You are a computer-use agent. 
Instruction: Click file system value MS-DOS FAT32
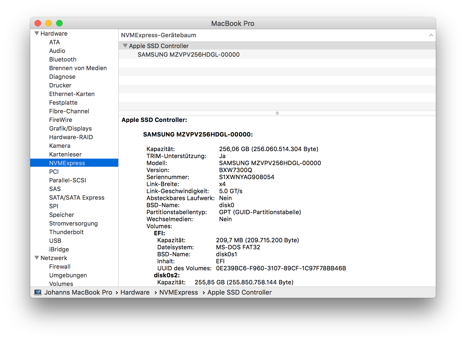coord(238,247)
